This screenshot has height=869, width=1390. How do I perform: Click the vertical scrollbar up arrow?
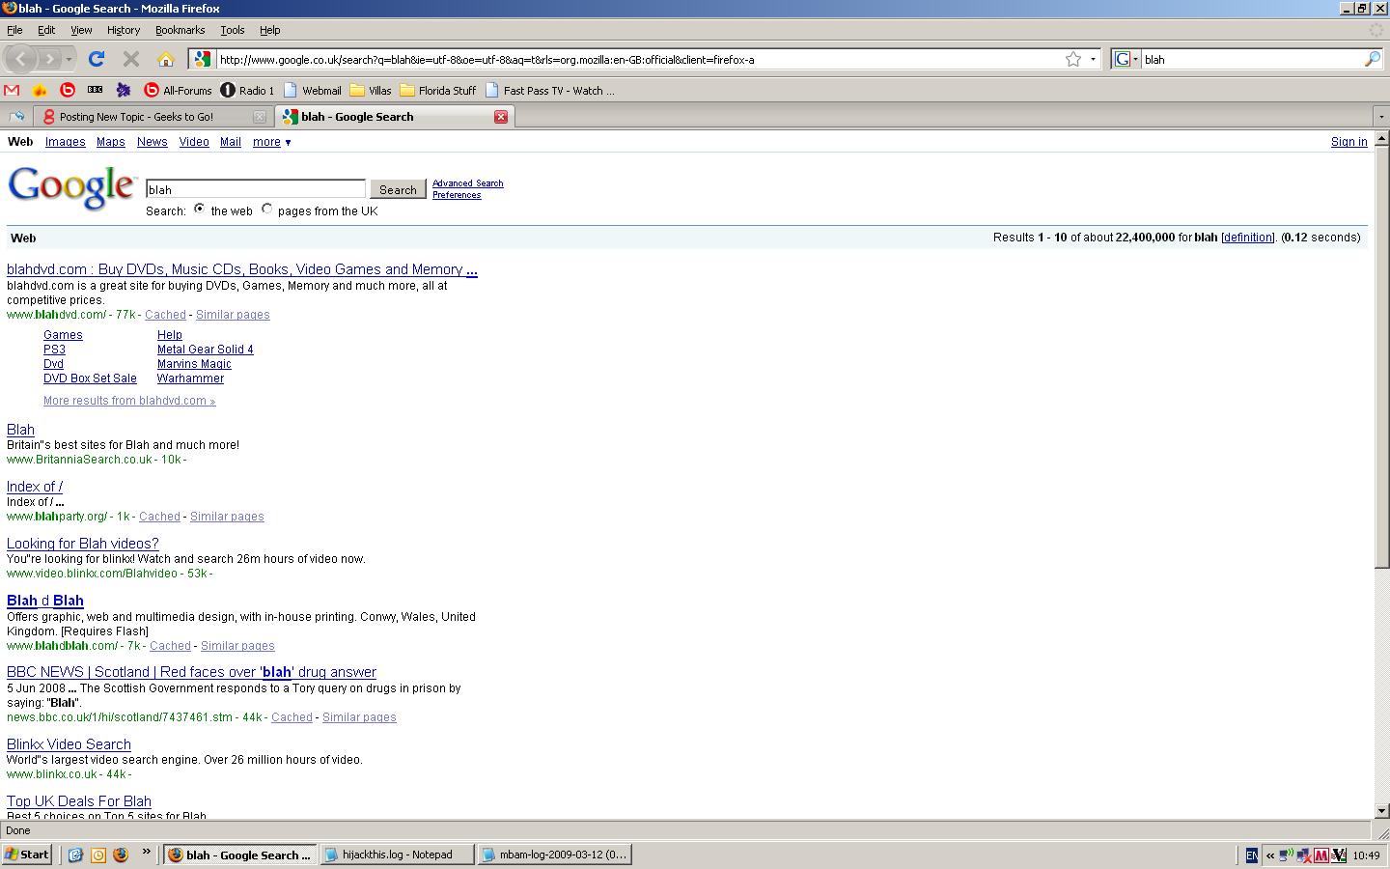pyautogui.click(x=1381, y=138)
